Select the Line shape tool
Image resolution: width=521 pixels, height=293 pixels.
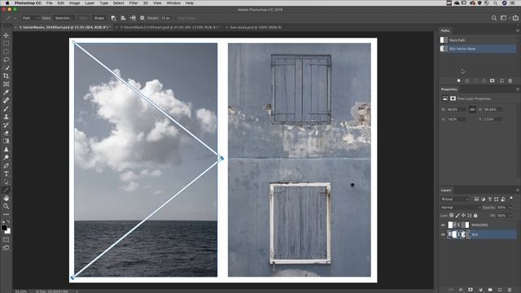[x=6, y=190]
